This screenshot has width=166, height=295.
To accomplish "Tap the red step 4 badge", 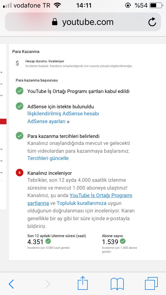I will pyautogui.click(x=19, y=172).
